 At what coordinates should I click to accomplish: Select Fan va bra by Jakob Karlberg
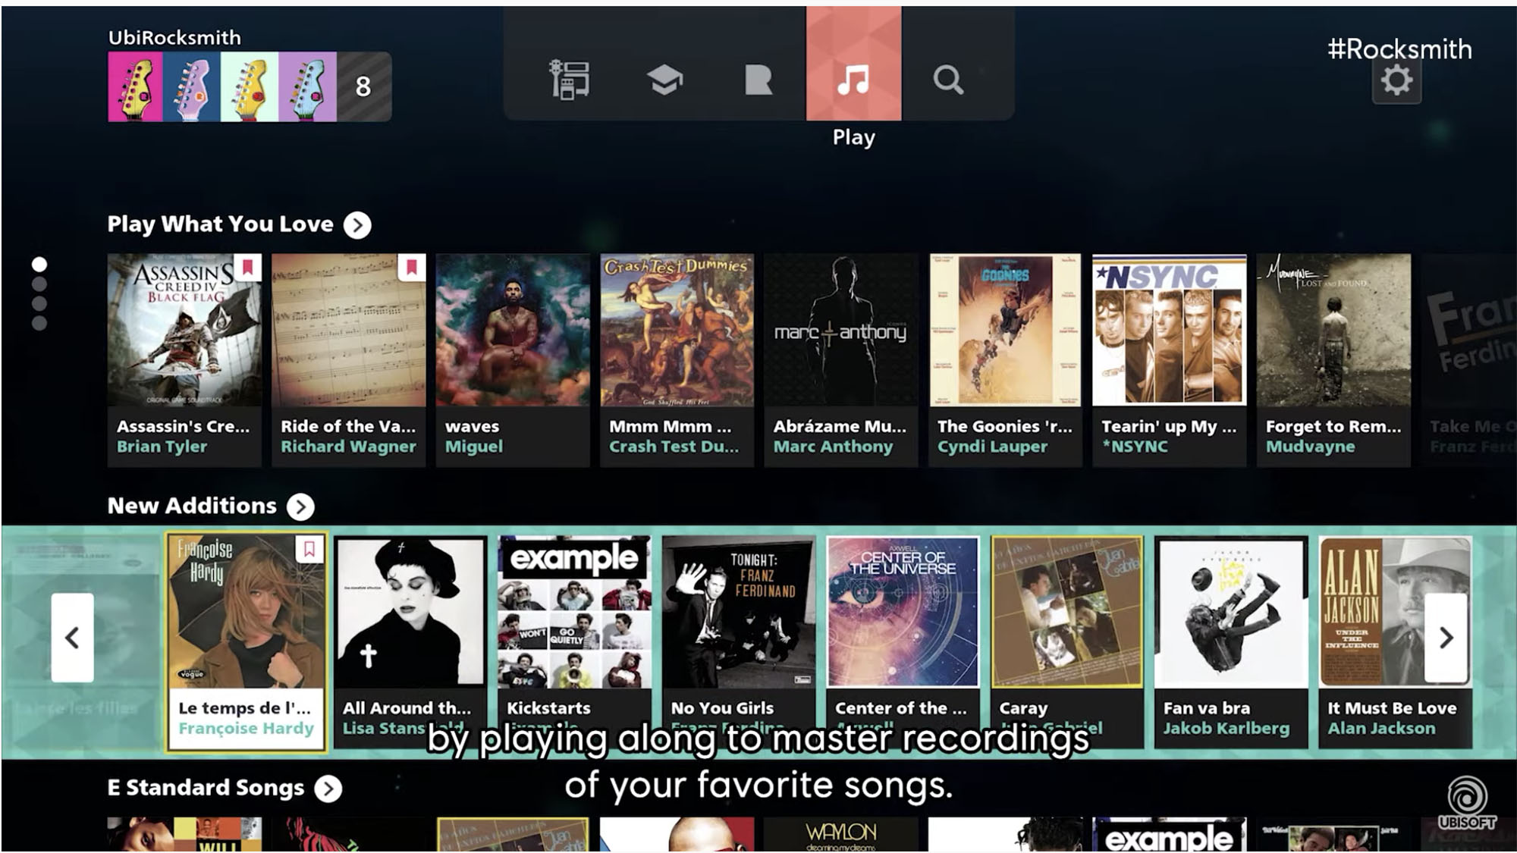1231,642
